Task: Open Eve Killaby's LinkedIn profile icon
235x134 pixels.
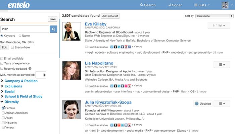Action: tap(112, 47)
